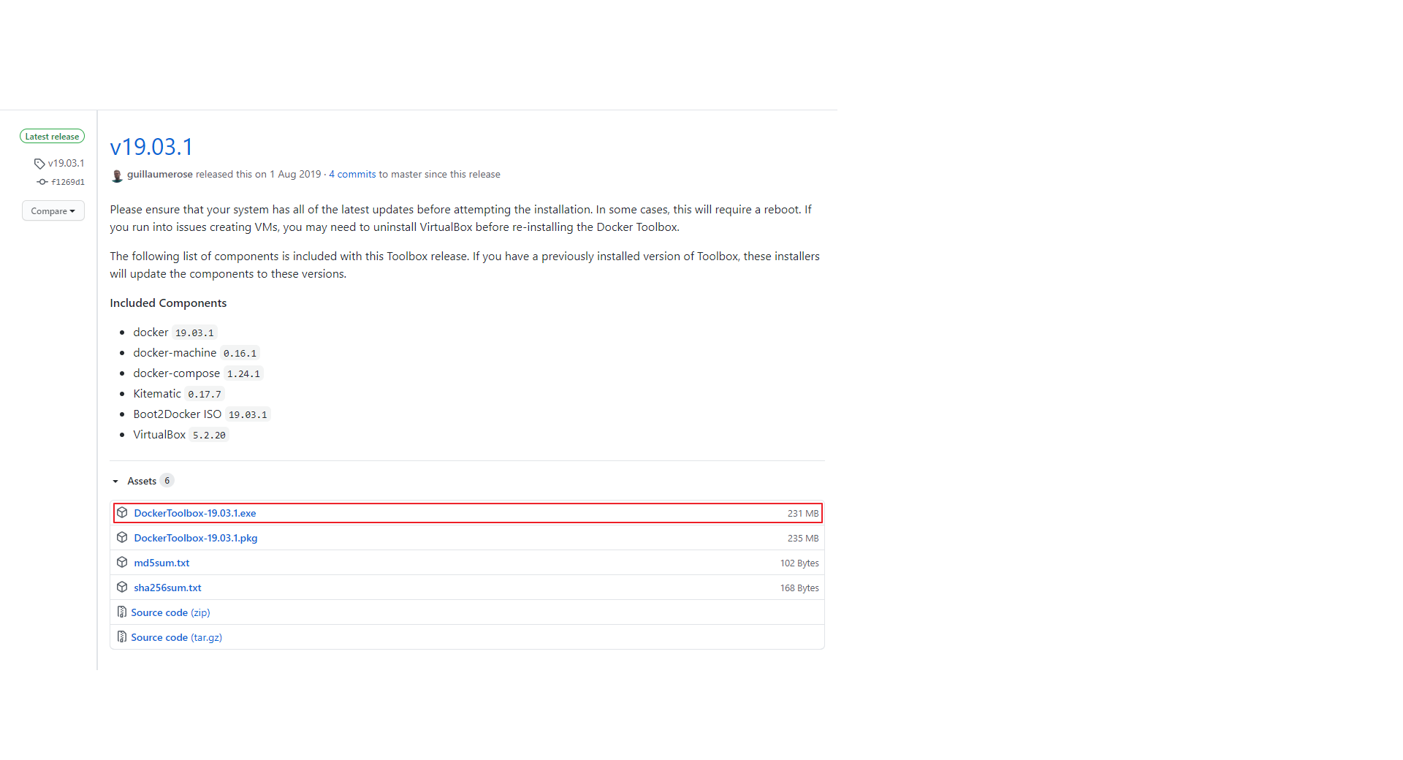Image resolution: width=1403 pixels, height=760 pixels.
Task: Click the v19.03.1 release title
Action: click(x=151, y=147)
